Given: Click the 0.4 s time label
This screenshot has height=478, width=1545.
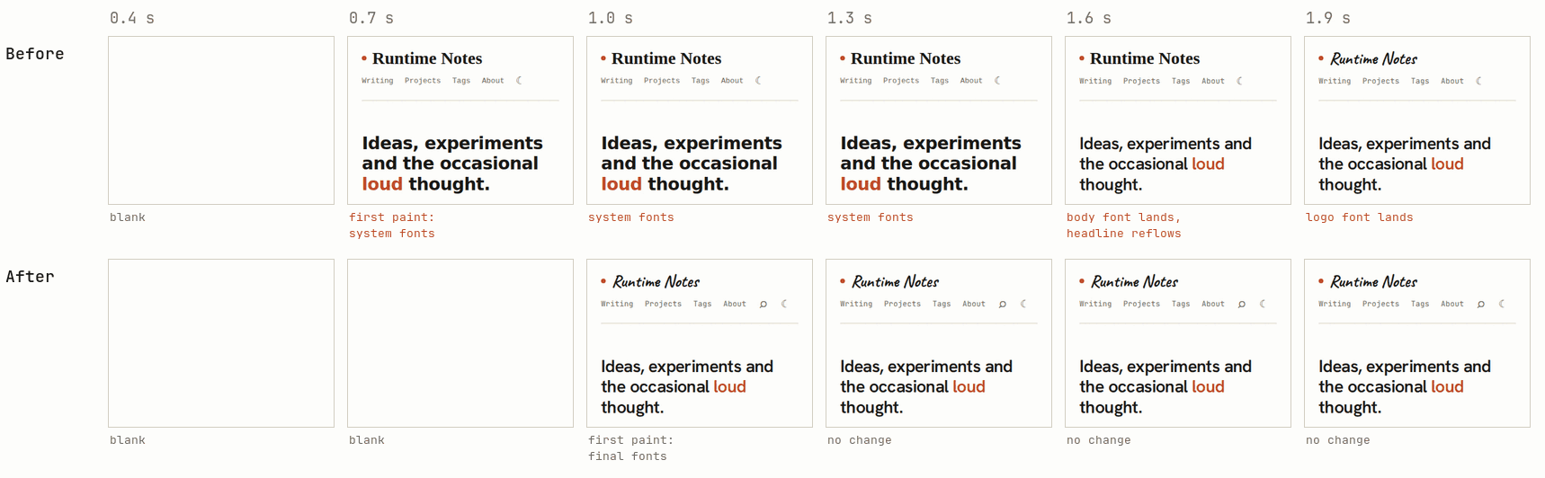Looking at the screenshot, I should click(x=132, y=18).
